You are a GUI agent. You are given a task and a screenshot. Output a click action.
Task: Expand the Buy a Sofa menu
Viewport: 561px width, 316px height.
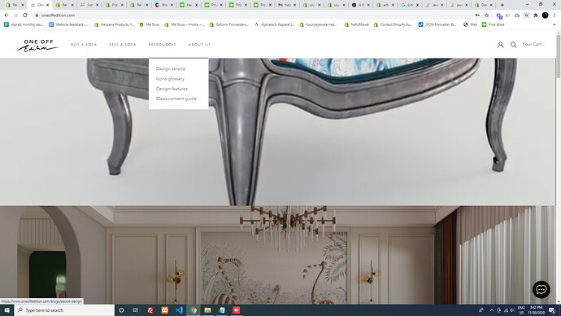pos(84,45)
